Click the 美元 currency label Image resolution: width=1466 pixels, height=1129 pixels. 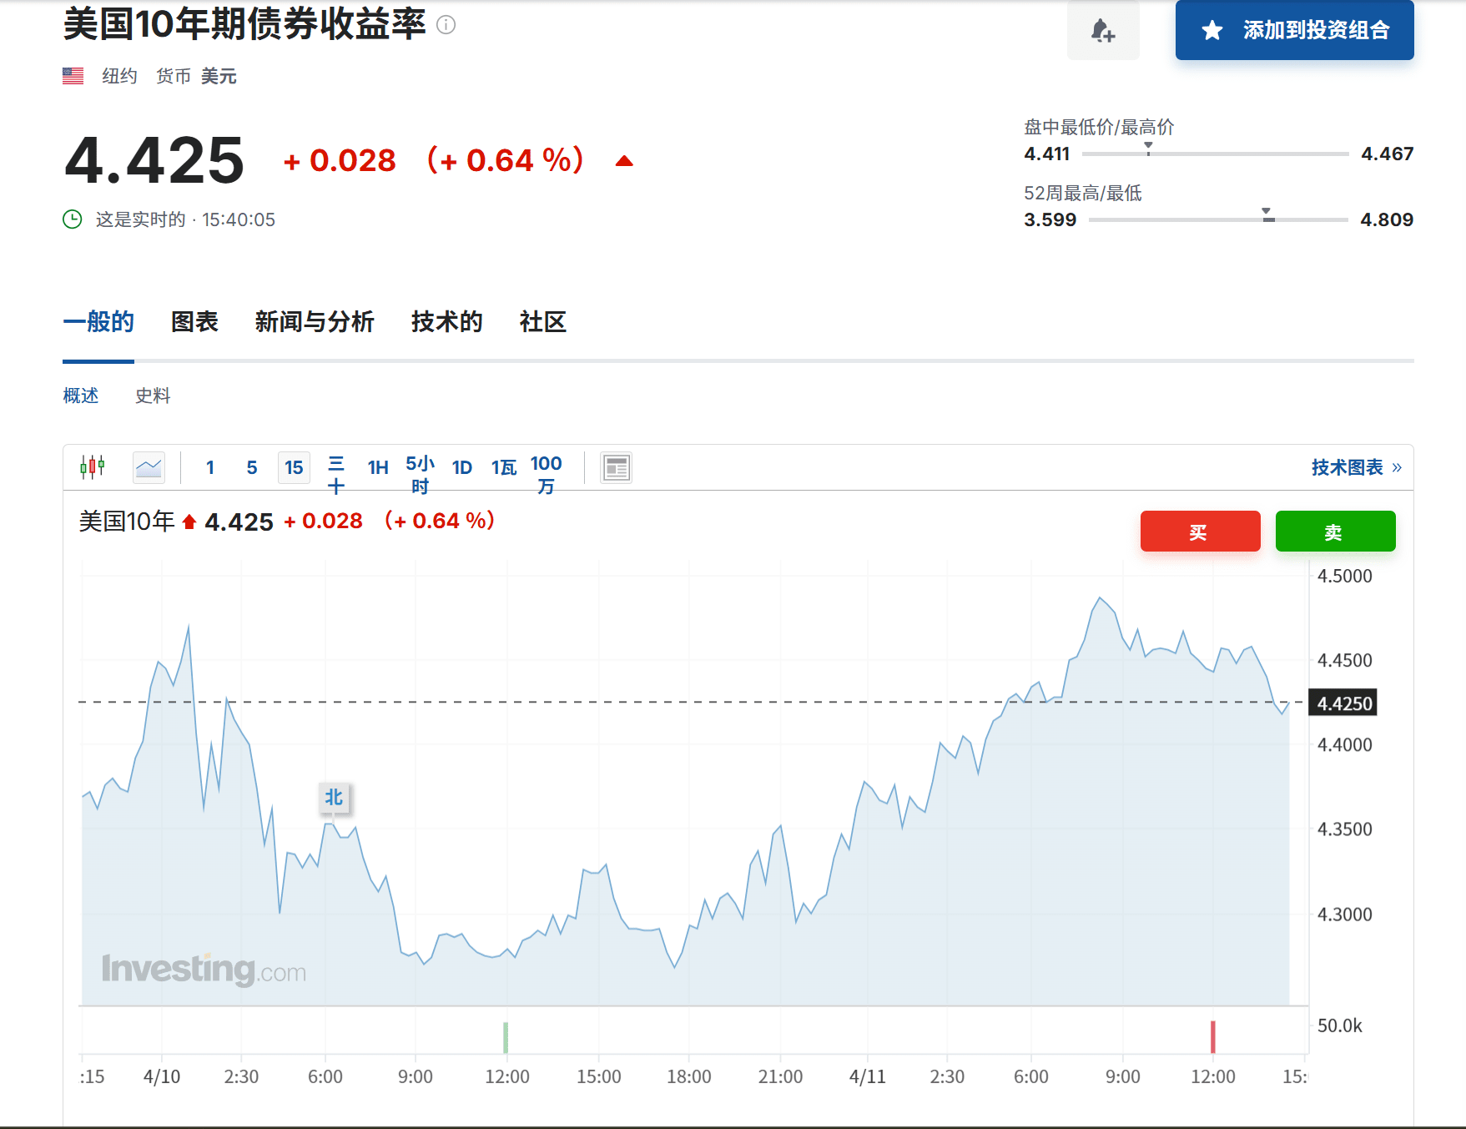[x=219, y=76]
